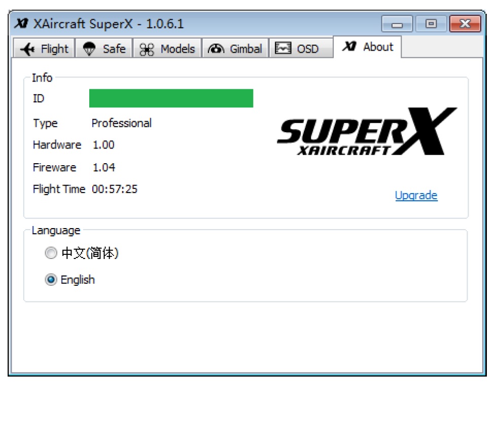
Task: Click the Fireware version 1.04
Action: 103,168
